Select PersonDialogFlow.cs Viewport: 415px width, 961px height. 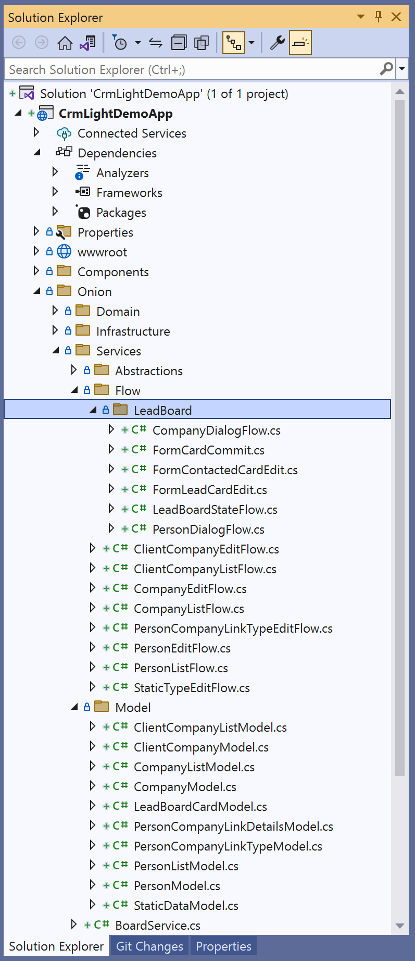[208, 529]
